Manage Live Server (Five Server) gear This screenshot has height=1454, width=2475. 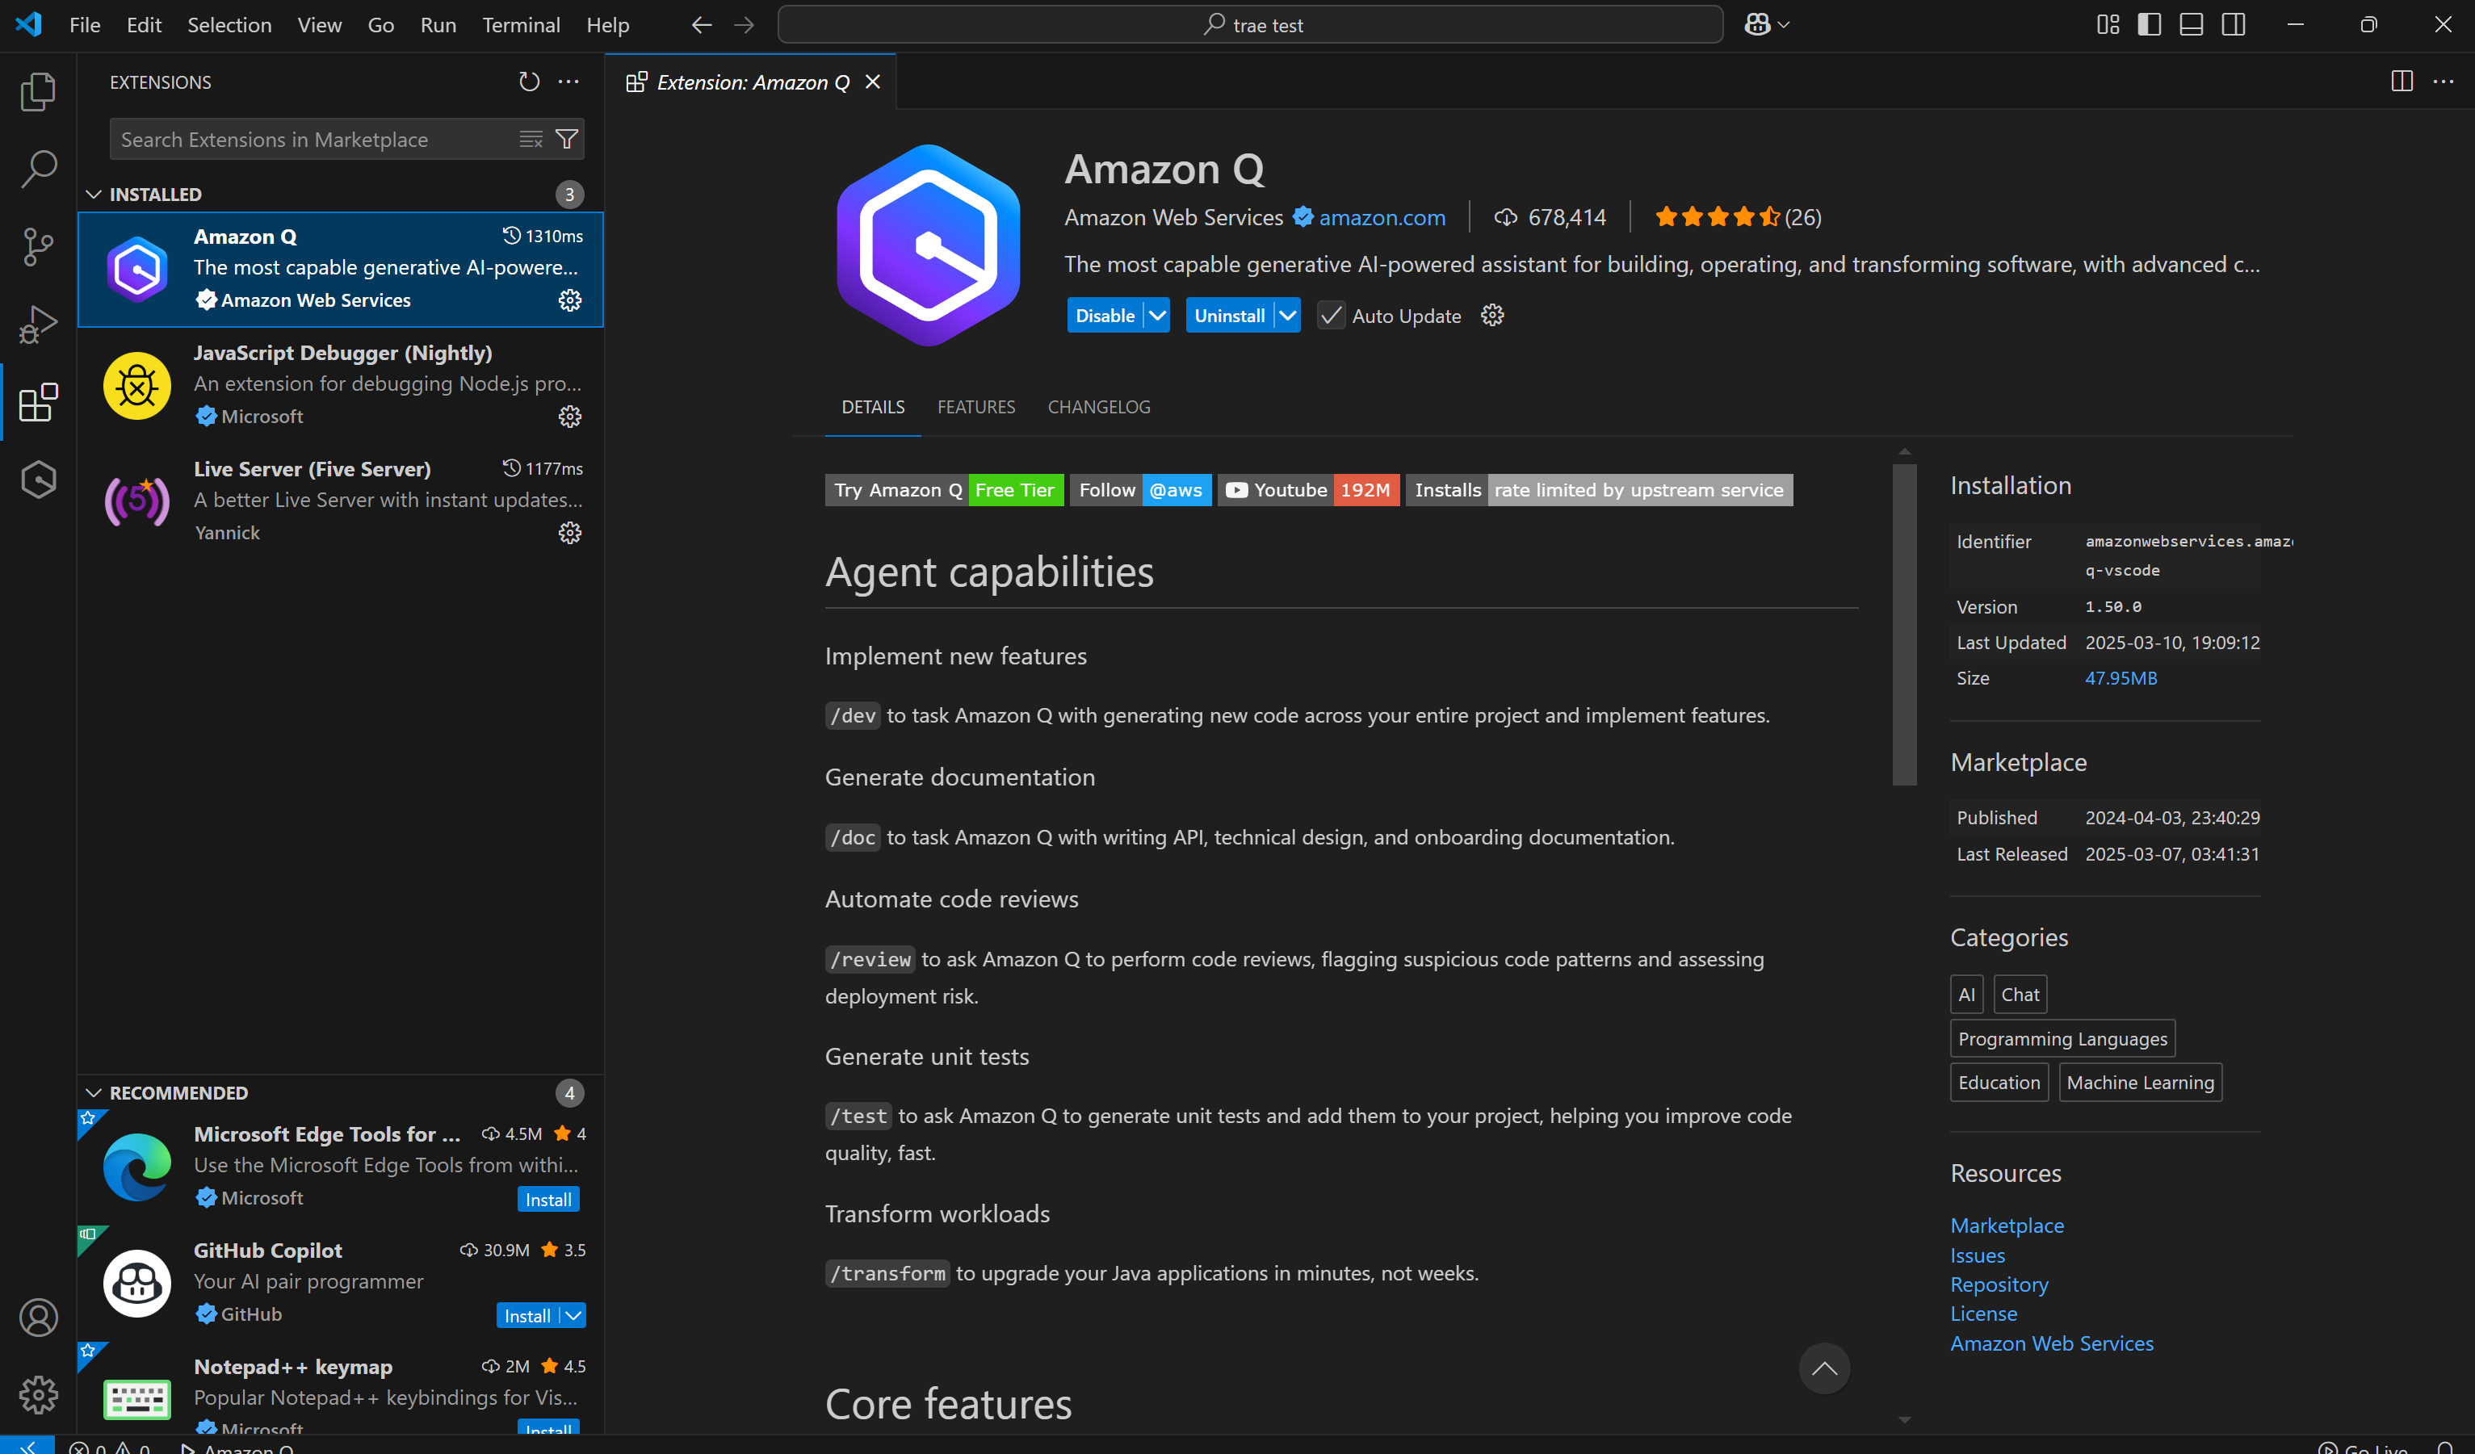pyautogui.click(x=569, y=532)
